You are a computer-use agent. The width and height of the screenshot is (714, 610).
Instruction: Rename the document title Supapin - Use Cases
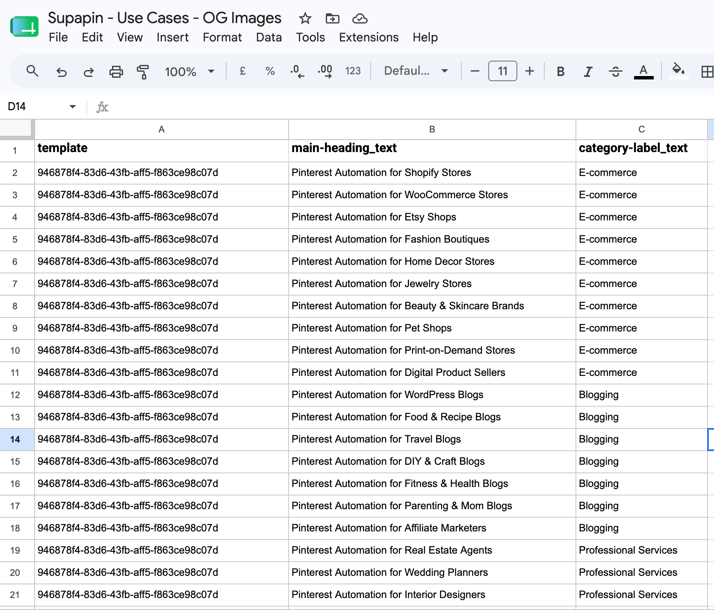165,18
